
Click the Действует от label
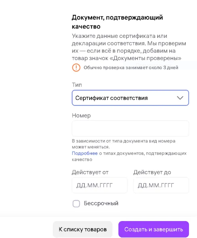(90, 172)
